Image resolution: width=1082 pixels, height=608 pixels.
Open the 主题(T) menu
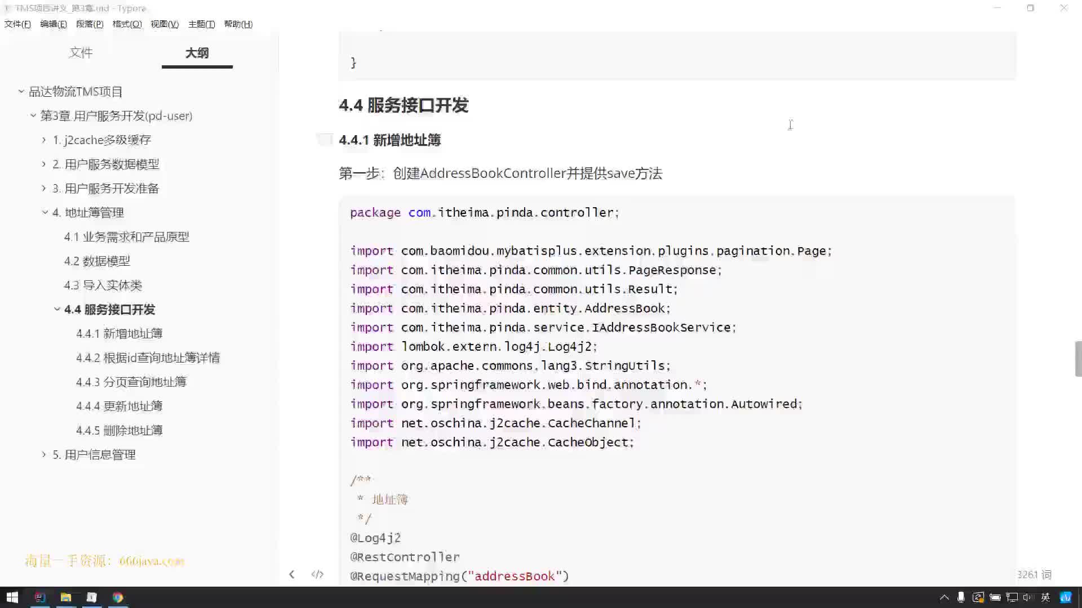[x=202, y=24]
